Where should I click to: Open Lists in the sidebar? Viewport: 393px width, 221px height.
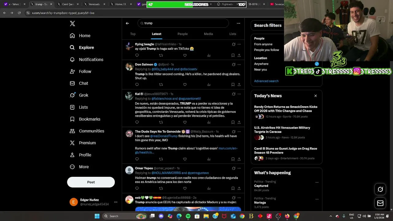pyautogui.click(x=79, y=107)
